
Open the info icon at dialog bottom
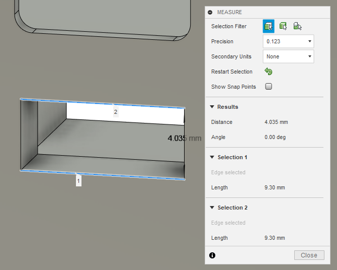click(x=212, y=255)
